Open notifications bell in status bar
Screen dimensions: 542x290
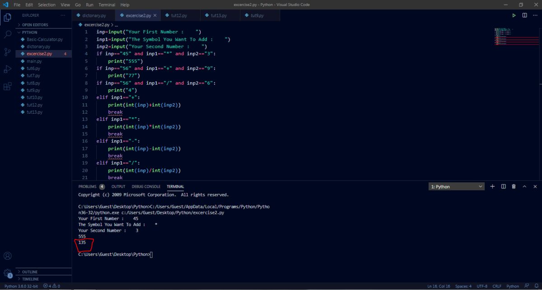coord(536,286)
